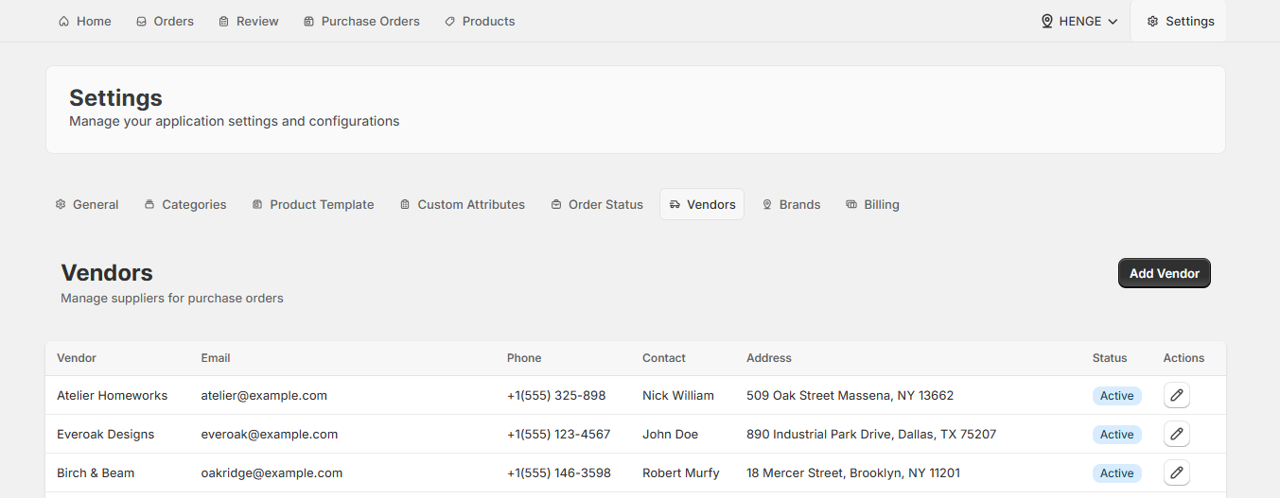Expand the HENGE store dropdown chevron
This screenshot has height=498, width=1280.
(1113, 21)
